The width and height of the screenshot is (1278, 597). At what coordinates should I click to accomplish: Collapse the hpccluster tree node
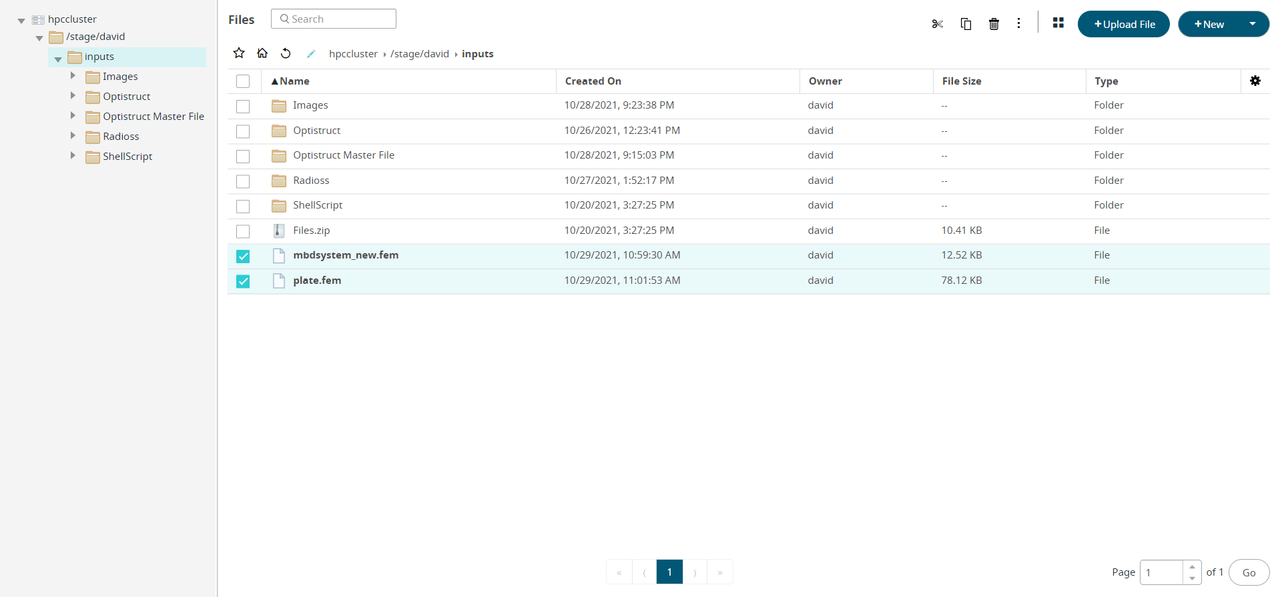tap(21, 21)
